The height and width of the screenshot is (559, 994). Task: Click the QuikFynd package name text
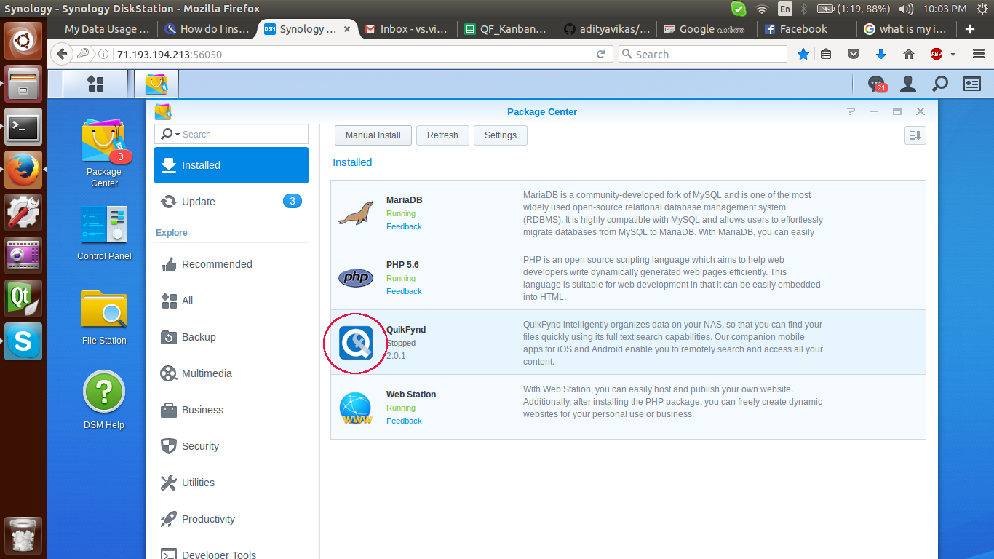tap(406, 330)
